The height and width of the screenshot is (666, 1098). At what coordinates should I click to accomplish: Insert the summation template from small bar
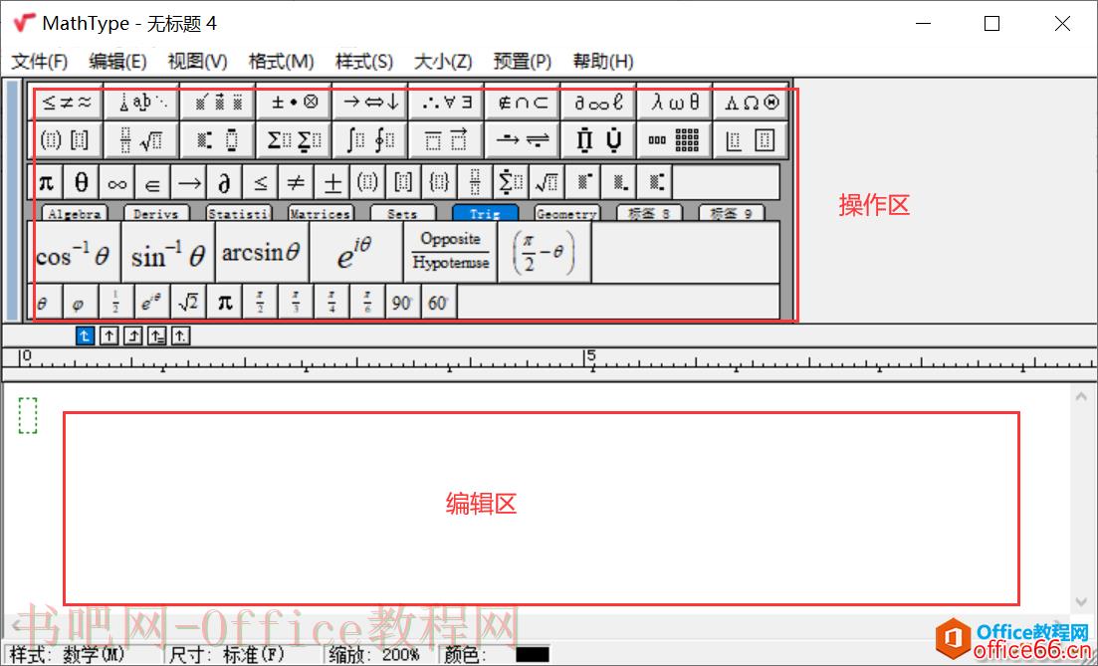pos(511,183)
